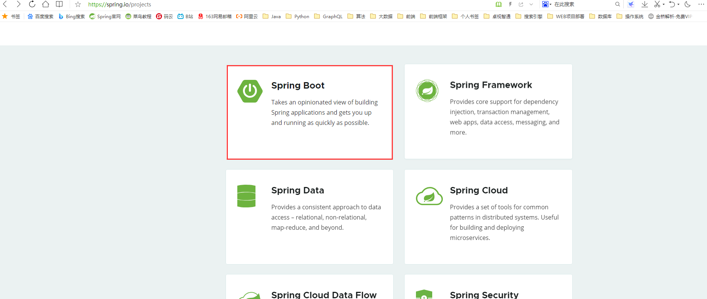Click the magnifier search icon
The width and height of the screenshot is (707, 299).
(x=618, y=5)
